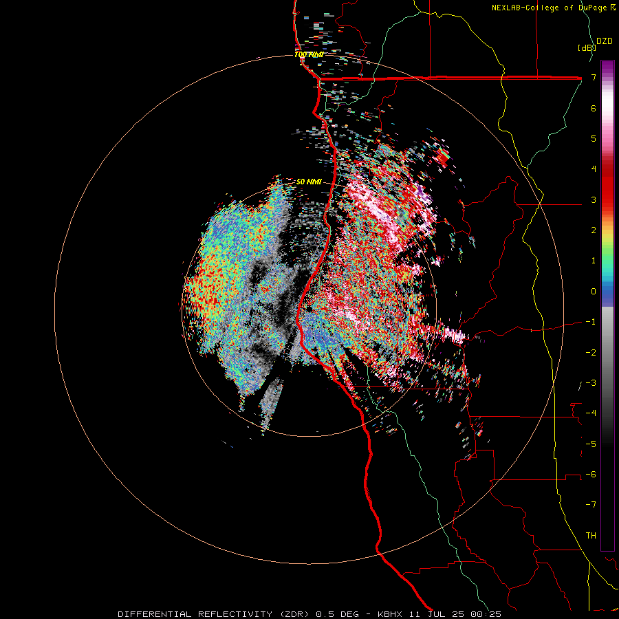Click the 5 value on the dB scale
619x619 pixels.
(x=594, y=138)
